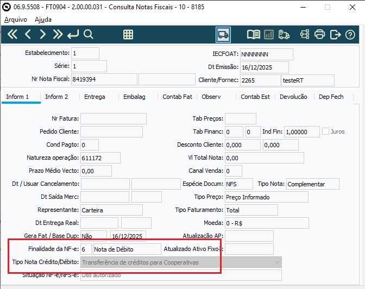Open the Ajuda menu
The height and width of the screenshot is (289, 365).
[x=43, y=20]
